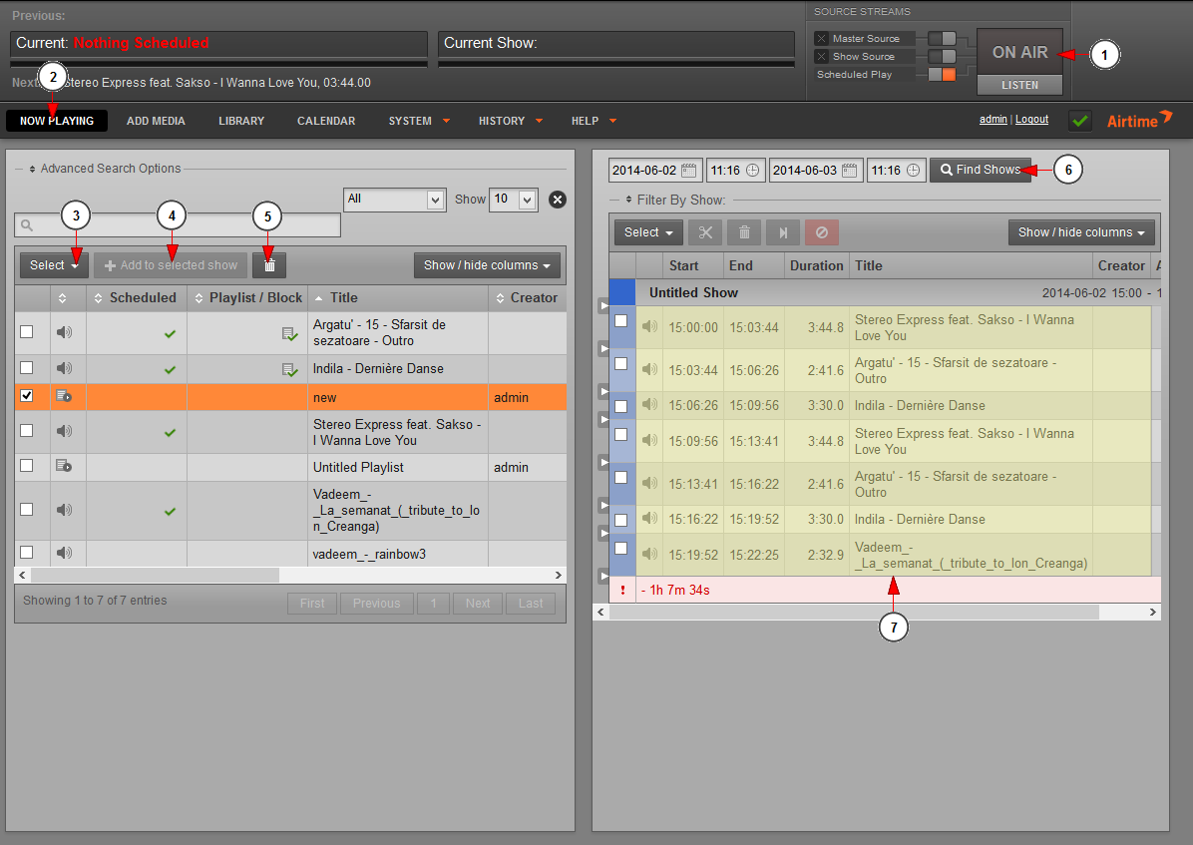Check the box for vadeem_-_rainbow3
Image resolution: width=1193 pixels, height=845 pixels.
coord(27,552)
